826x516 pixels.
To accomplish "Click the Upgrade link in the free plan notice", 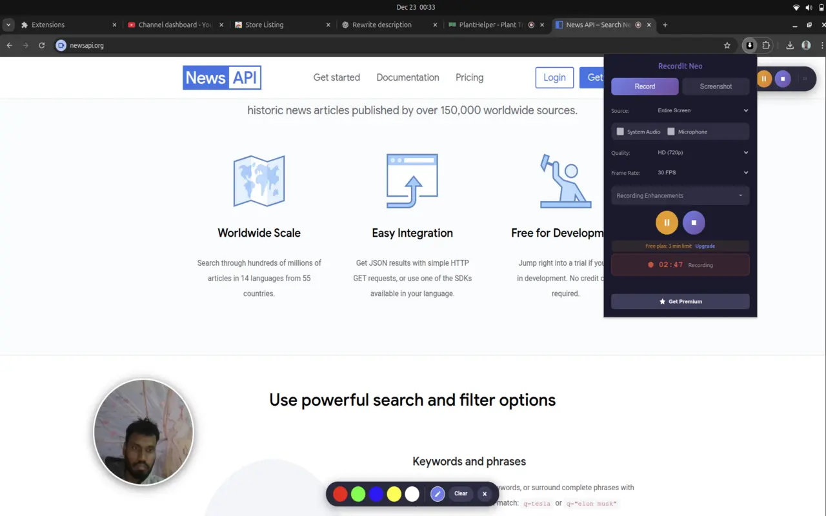I will (x=705, y=246).
